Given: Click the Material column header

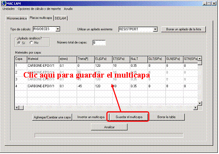Looking at the screenshot, I should point(43,59).
